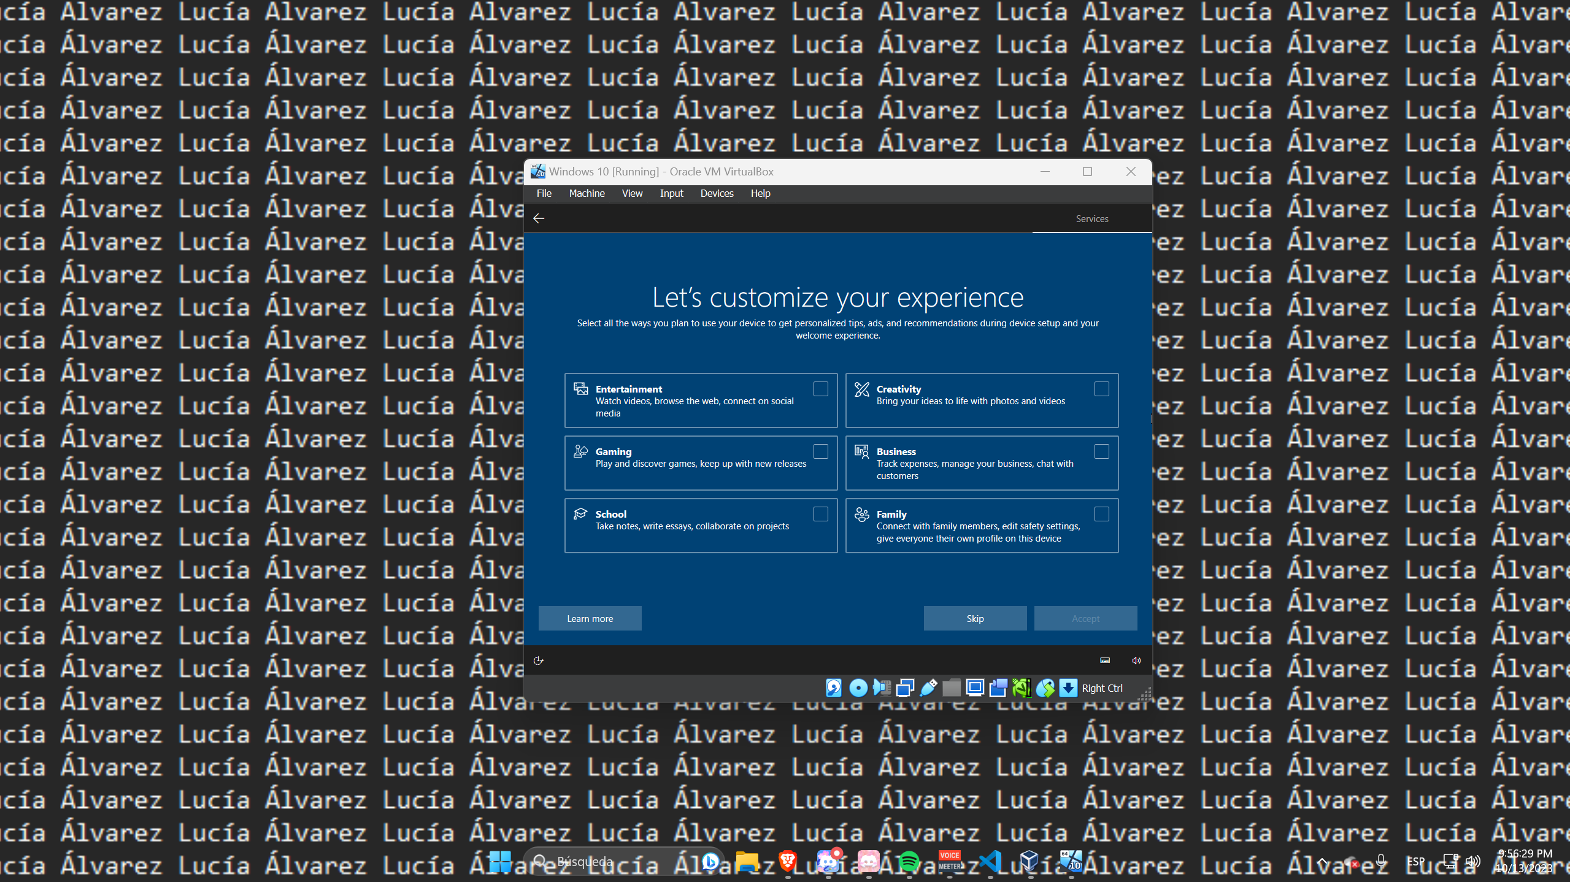Click inside the Búsqueda search field
The image size is (1570, 882).
coord(614,861)
